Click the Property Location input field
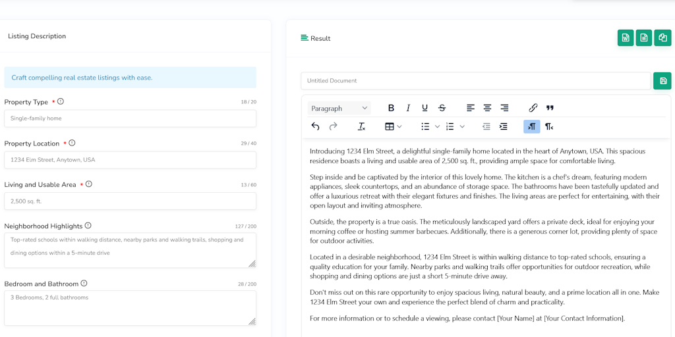The image size is (675, 337). coord(130,159)
